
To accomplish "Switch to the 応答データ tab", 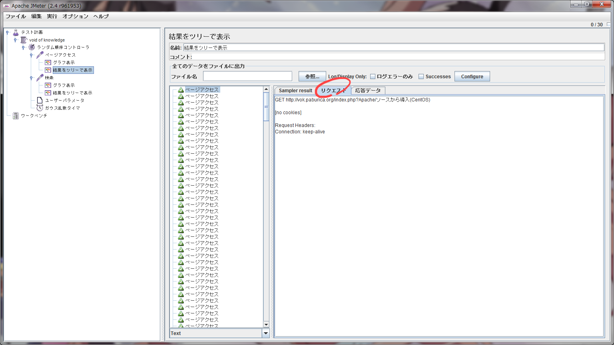I will [368, 91].
